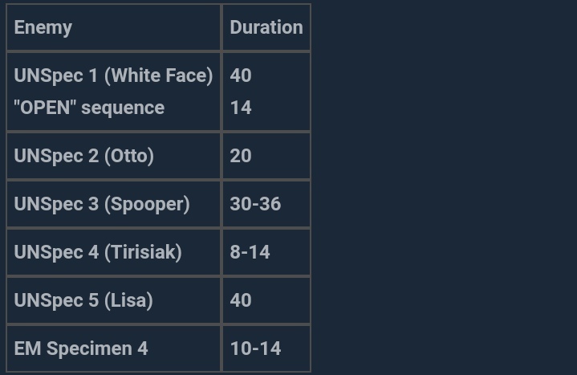Viewport: 577px width, 375px height.
Task: Click the Lisa name in parentheses
Action: tap(128, 300)
